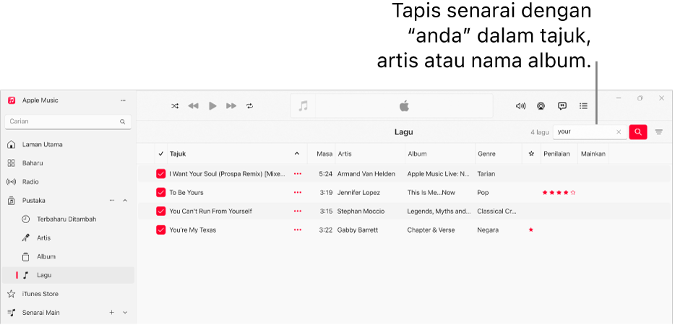Uncheck I Want Your Soul song
This screenshot has height=325, width=675.
(160, 174)
